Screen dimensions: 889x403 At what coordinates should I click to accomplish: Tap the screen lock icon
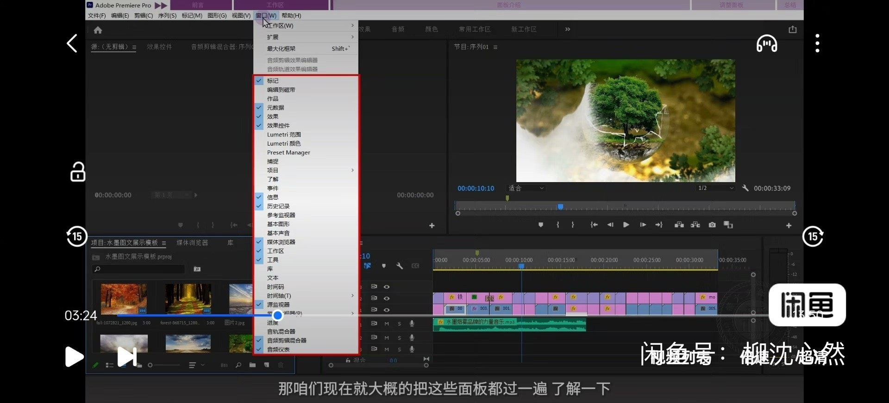pos(78,172)
